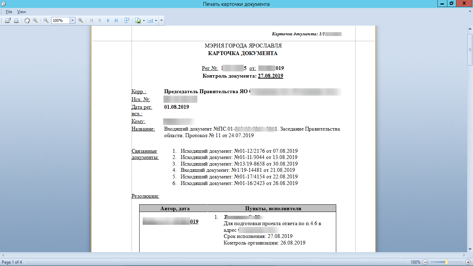Export the document to file

[138, 20]
